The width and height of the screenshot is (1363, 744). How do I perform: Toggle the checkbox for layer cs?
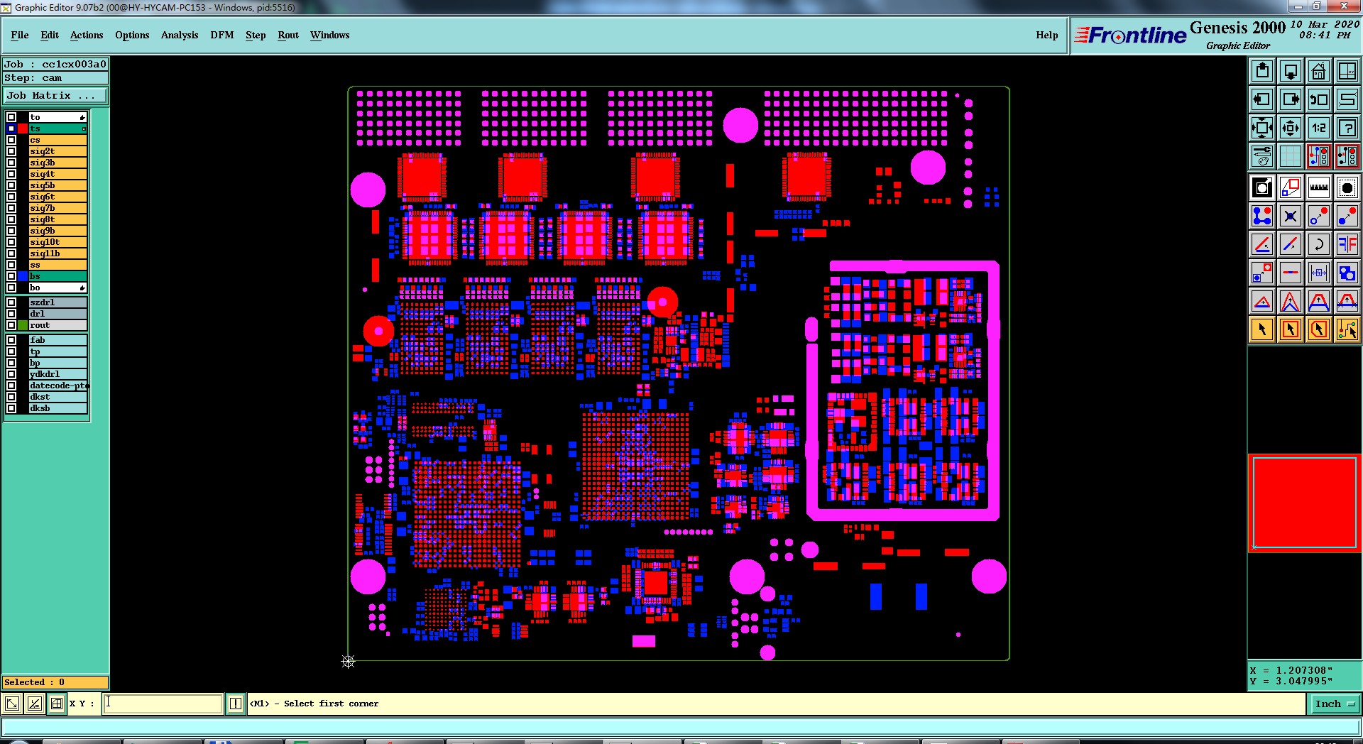point(11,140)
